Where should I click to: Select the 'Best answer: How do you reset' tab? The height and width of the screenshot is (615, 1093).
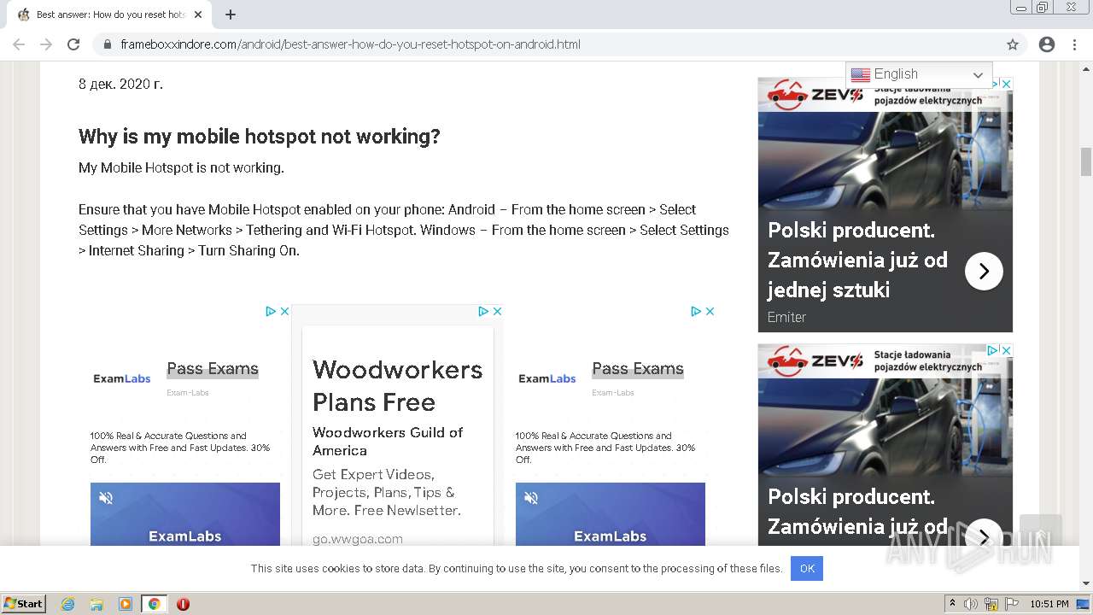[109, 15]
